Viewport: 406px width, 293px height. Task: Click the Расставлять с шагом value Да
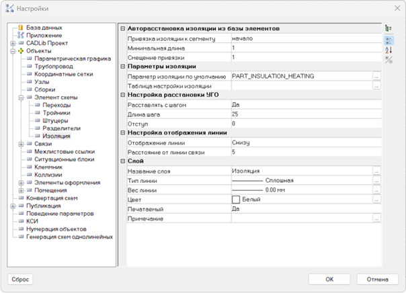pyautogui.click(x=236, y=105)
